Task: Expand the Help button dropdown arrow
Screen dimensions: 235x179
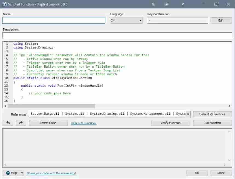Action: (22, 173)
